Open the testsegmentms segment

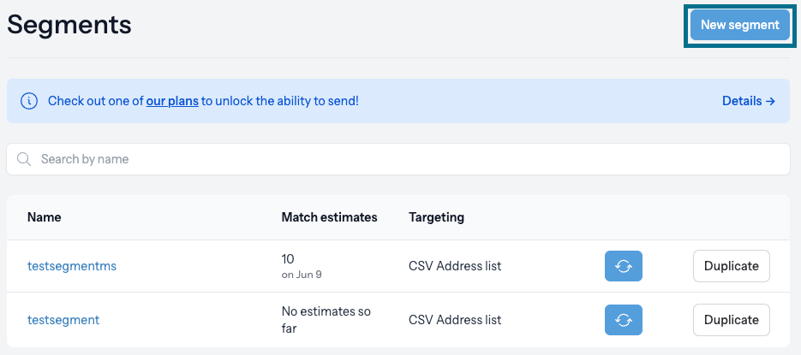point(71,266)
